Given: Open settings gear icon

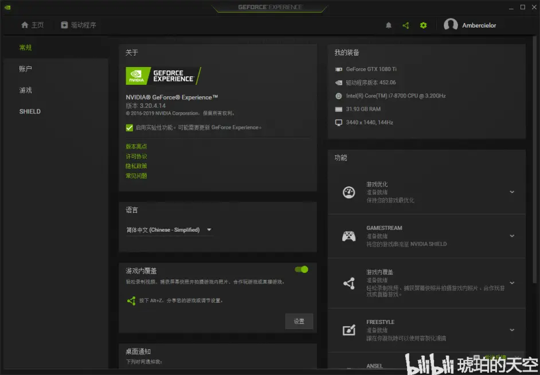Looking at the screenshot, I should (x=423, y=25).
